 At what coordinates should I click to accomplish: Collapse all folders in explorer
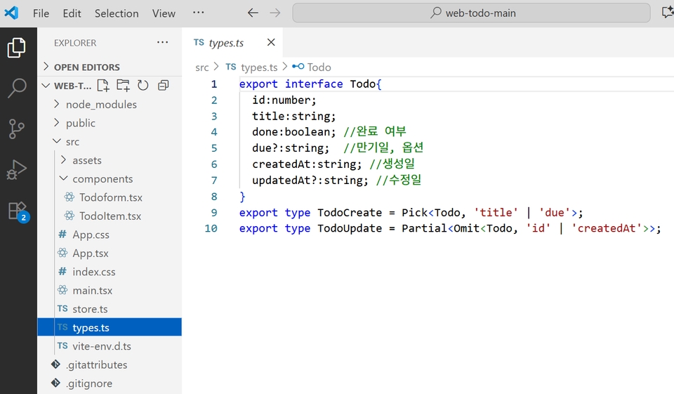click(164, 86)
